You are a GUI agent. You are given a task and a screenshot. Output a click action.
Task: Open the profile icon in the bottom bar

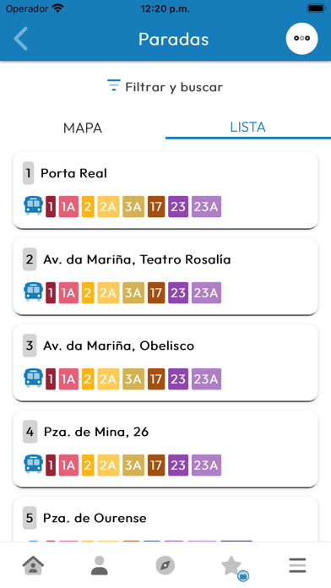click(x=100, y=565)
